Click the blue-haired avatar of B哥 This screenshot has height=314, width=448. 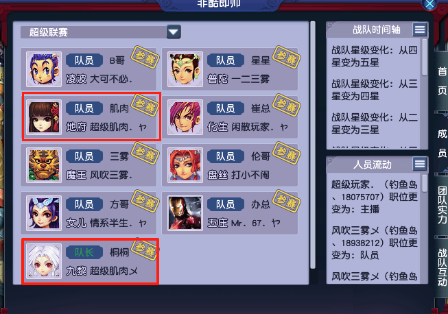(44, 69)
